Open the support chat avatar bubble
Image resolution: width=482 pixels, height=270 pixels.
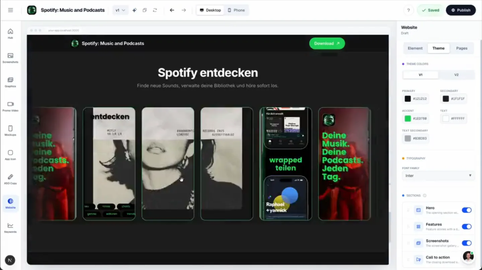pyautogui.click(x=468, y=257)
